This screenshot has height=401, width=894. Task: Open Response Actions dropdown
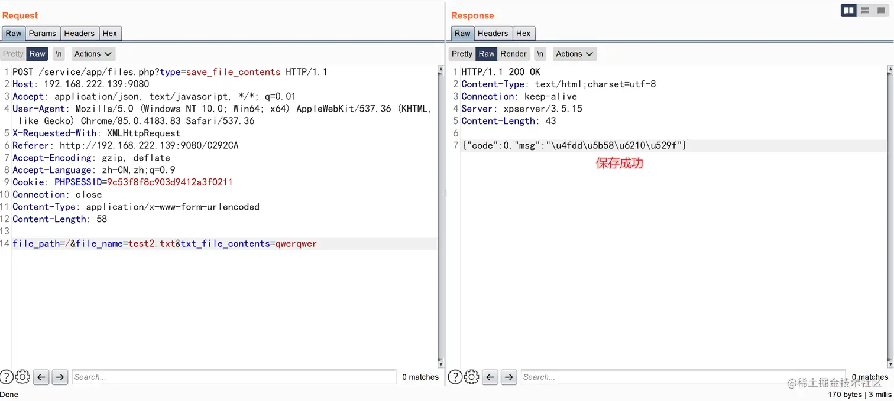(x=574, y=54)
